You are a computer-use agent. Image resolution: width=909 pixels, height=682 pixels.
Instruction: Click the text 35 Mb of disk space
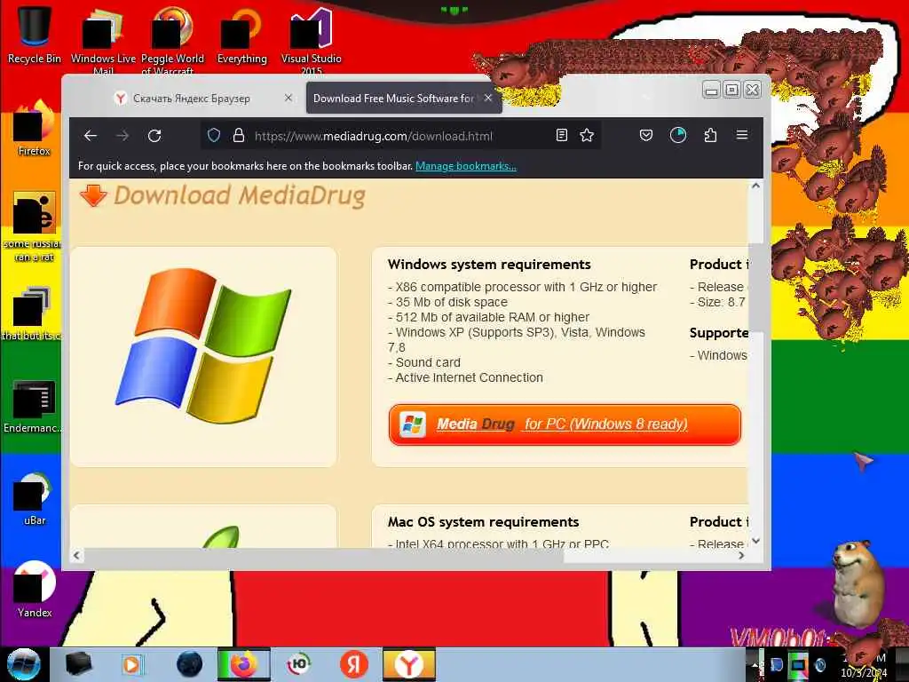click(x=447, y=302)
